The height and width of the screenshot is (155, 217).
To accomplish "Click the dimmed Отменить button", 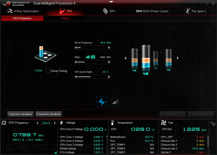I will (x=173, y=114).
